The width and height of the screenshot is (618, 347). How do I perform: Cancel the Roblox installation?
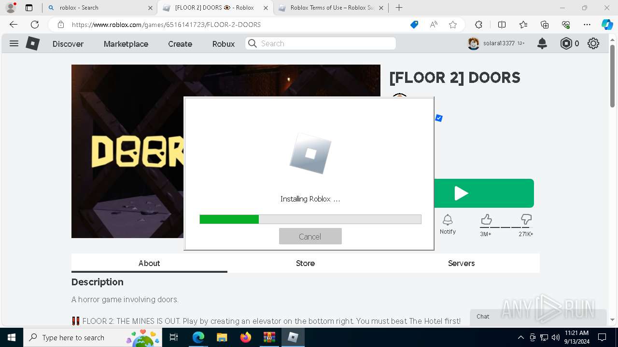(x=310, y=236)
